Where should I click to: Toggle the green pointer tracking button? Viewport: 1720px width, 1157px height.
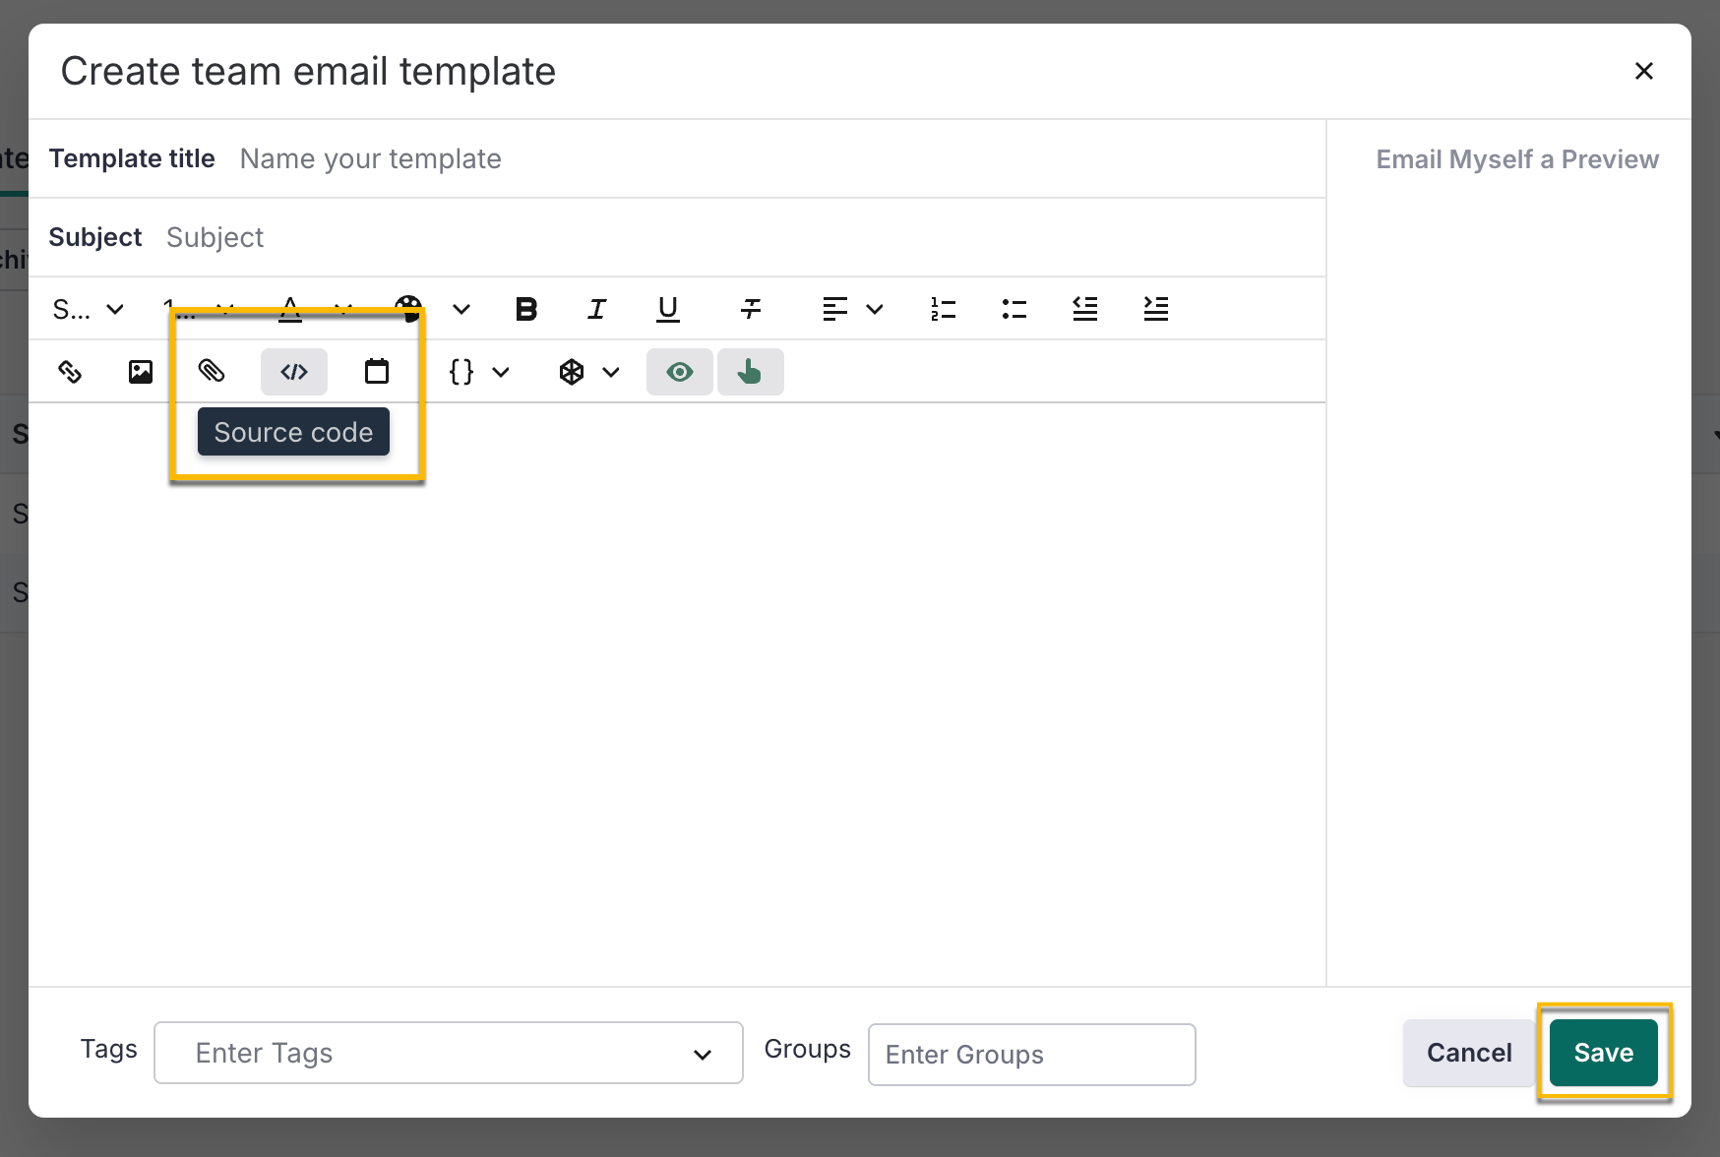click(x=750, y=372)
